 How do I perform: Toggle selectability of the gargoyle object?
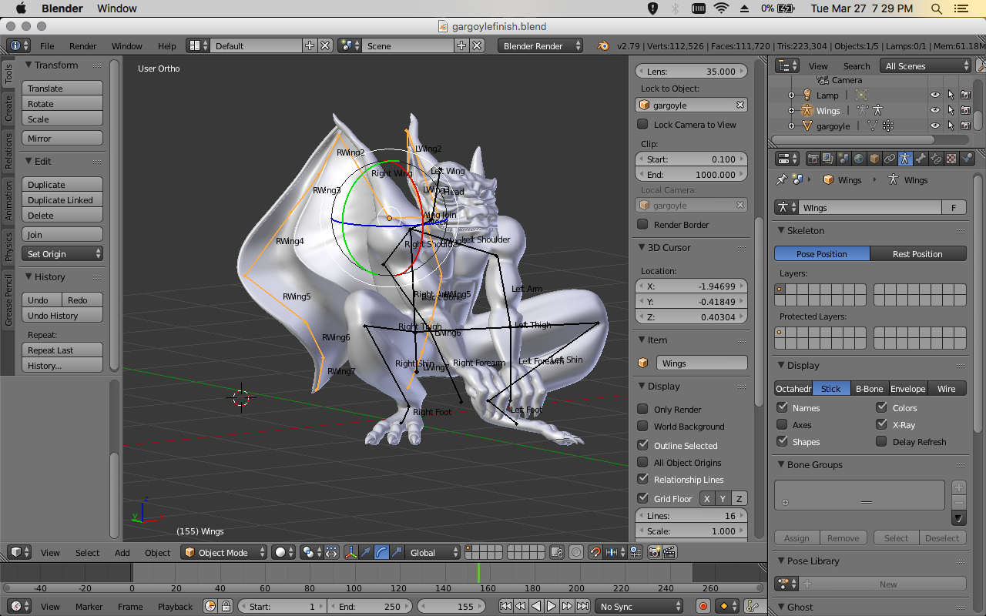coord(951,126)
